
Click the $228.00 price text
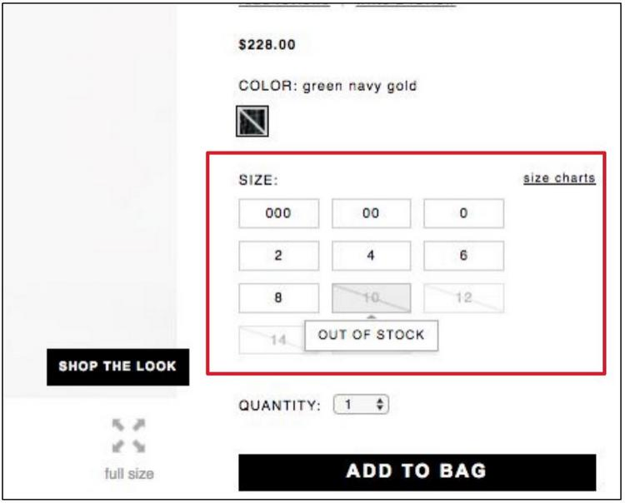pyautogui.click(x=267, y=45)
